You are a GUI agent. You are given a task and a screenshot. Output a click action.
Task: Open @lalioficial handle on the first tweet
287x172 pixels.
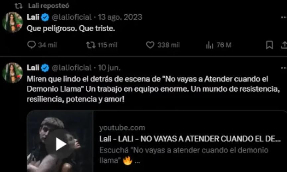tap(72, 17)
